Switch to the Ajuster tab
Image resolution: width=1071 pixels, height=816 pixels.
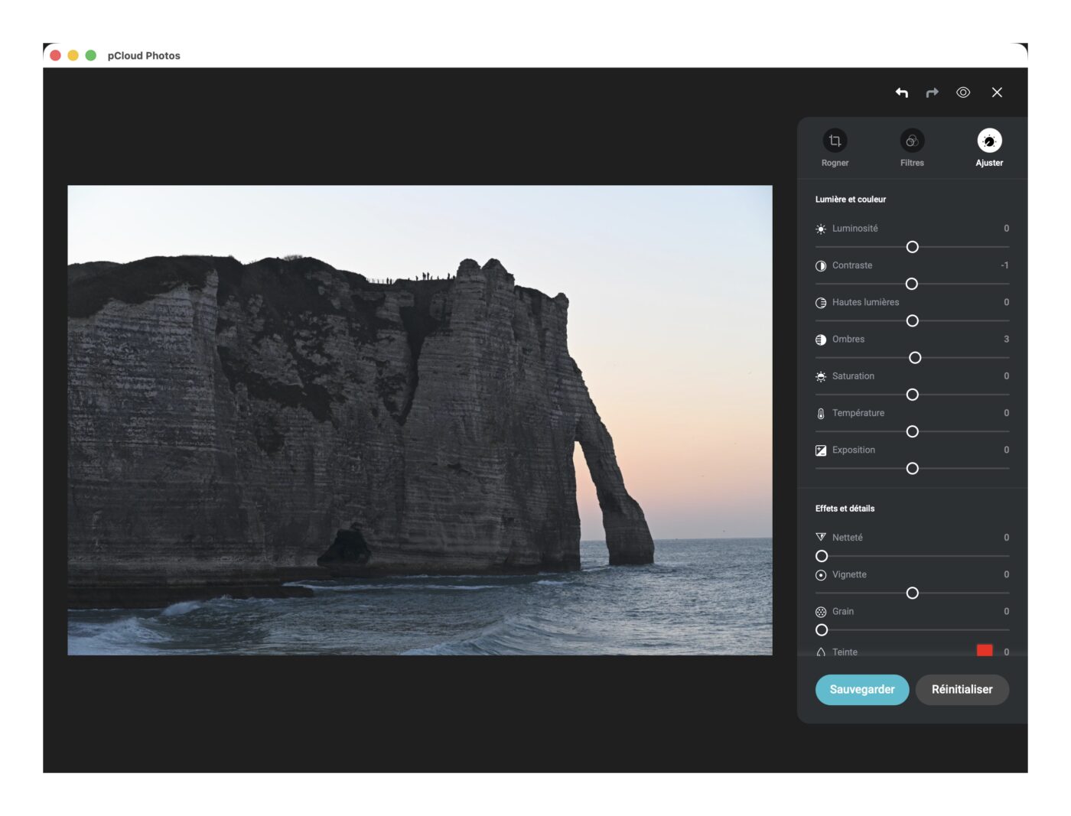tap(989, 141)
